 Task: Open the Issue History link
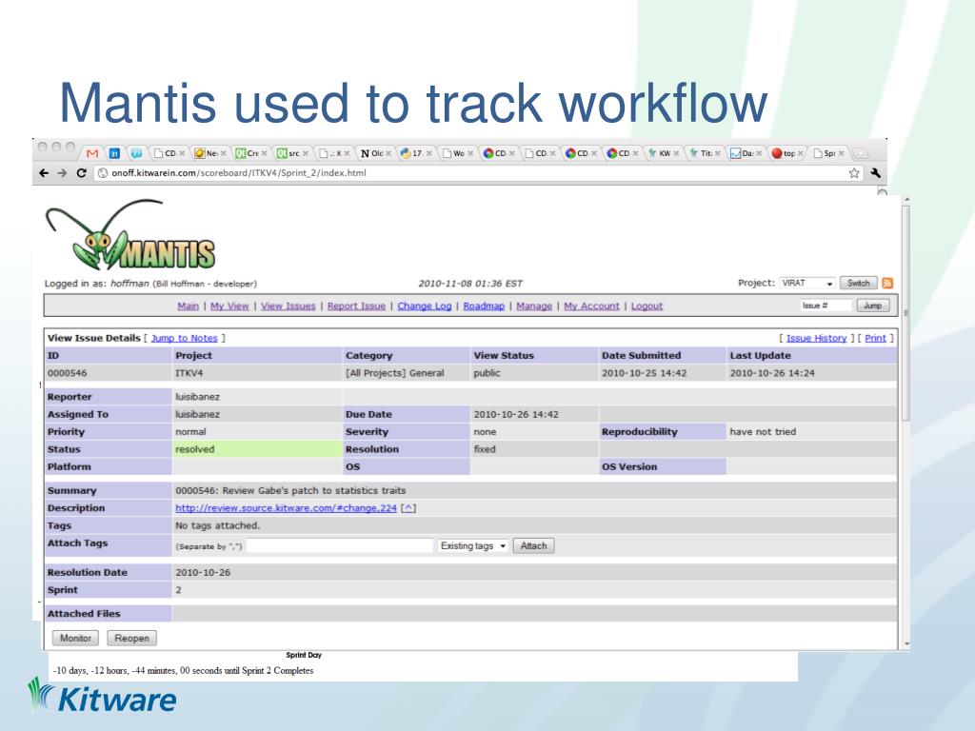(x=816, y=338)
